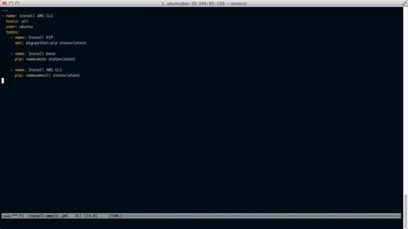
Task: Click the window title text 'ubuntu@ip-10-249-85-150'
Action: pos(196,3)
